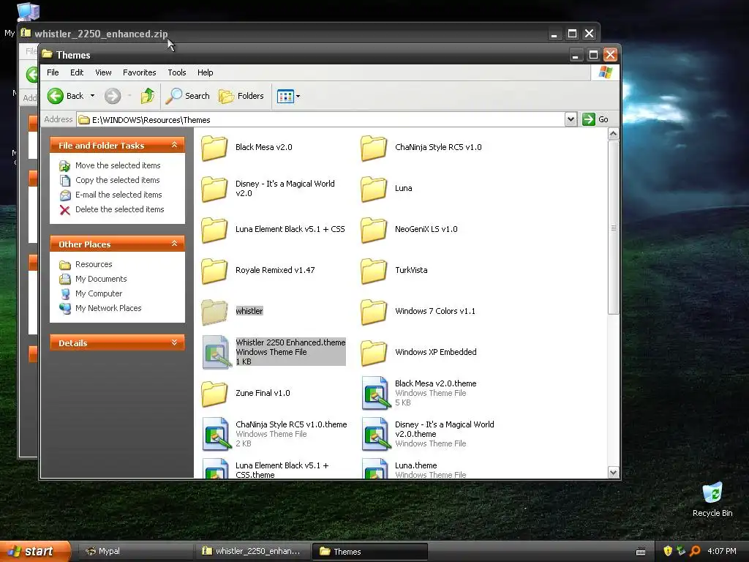Select ChaNinja Style RC5 v1.0 folder icon

coord(374,148)
